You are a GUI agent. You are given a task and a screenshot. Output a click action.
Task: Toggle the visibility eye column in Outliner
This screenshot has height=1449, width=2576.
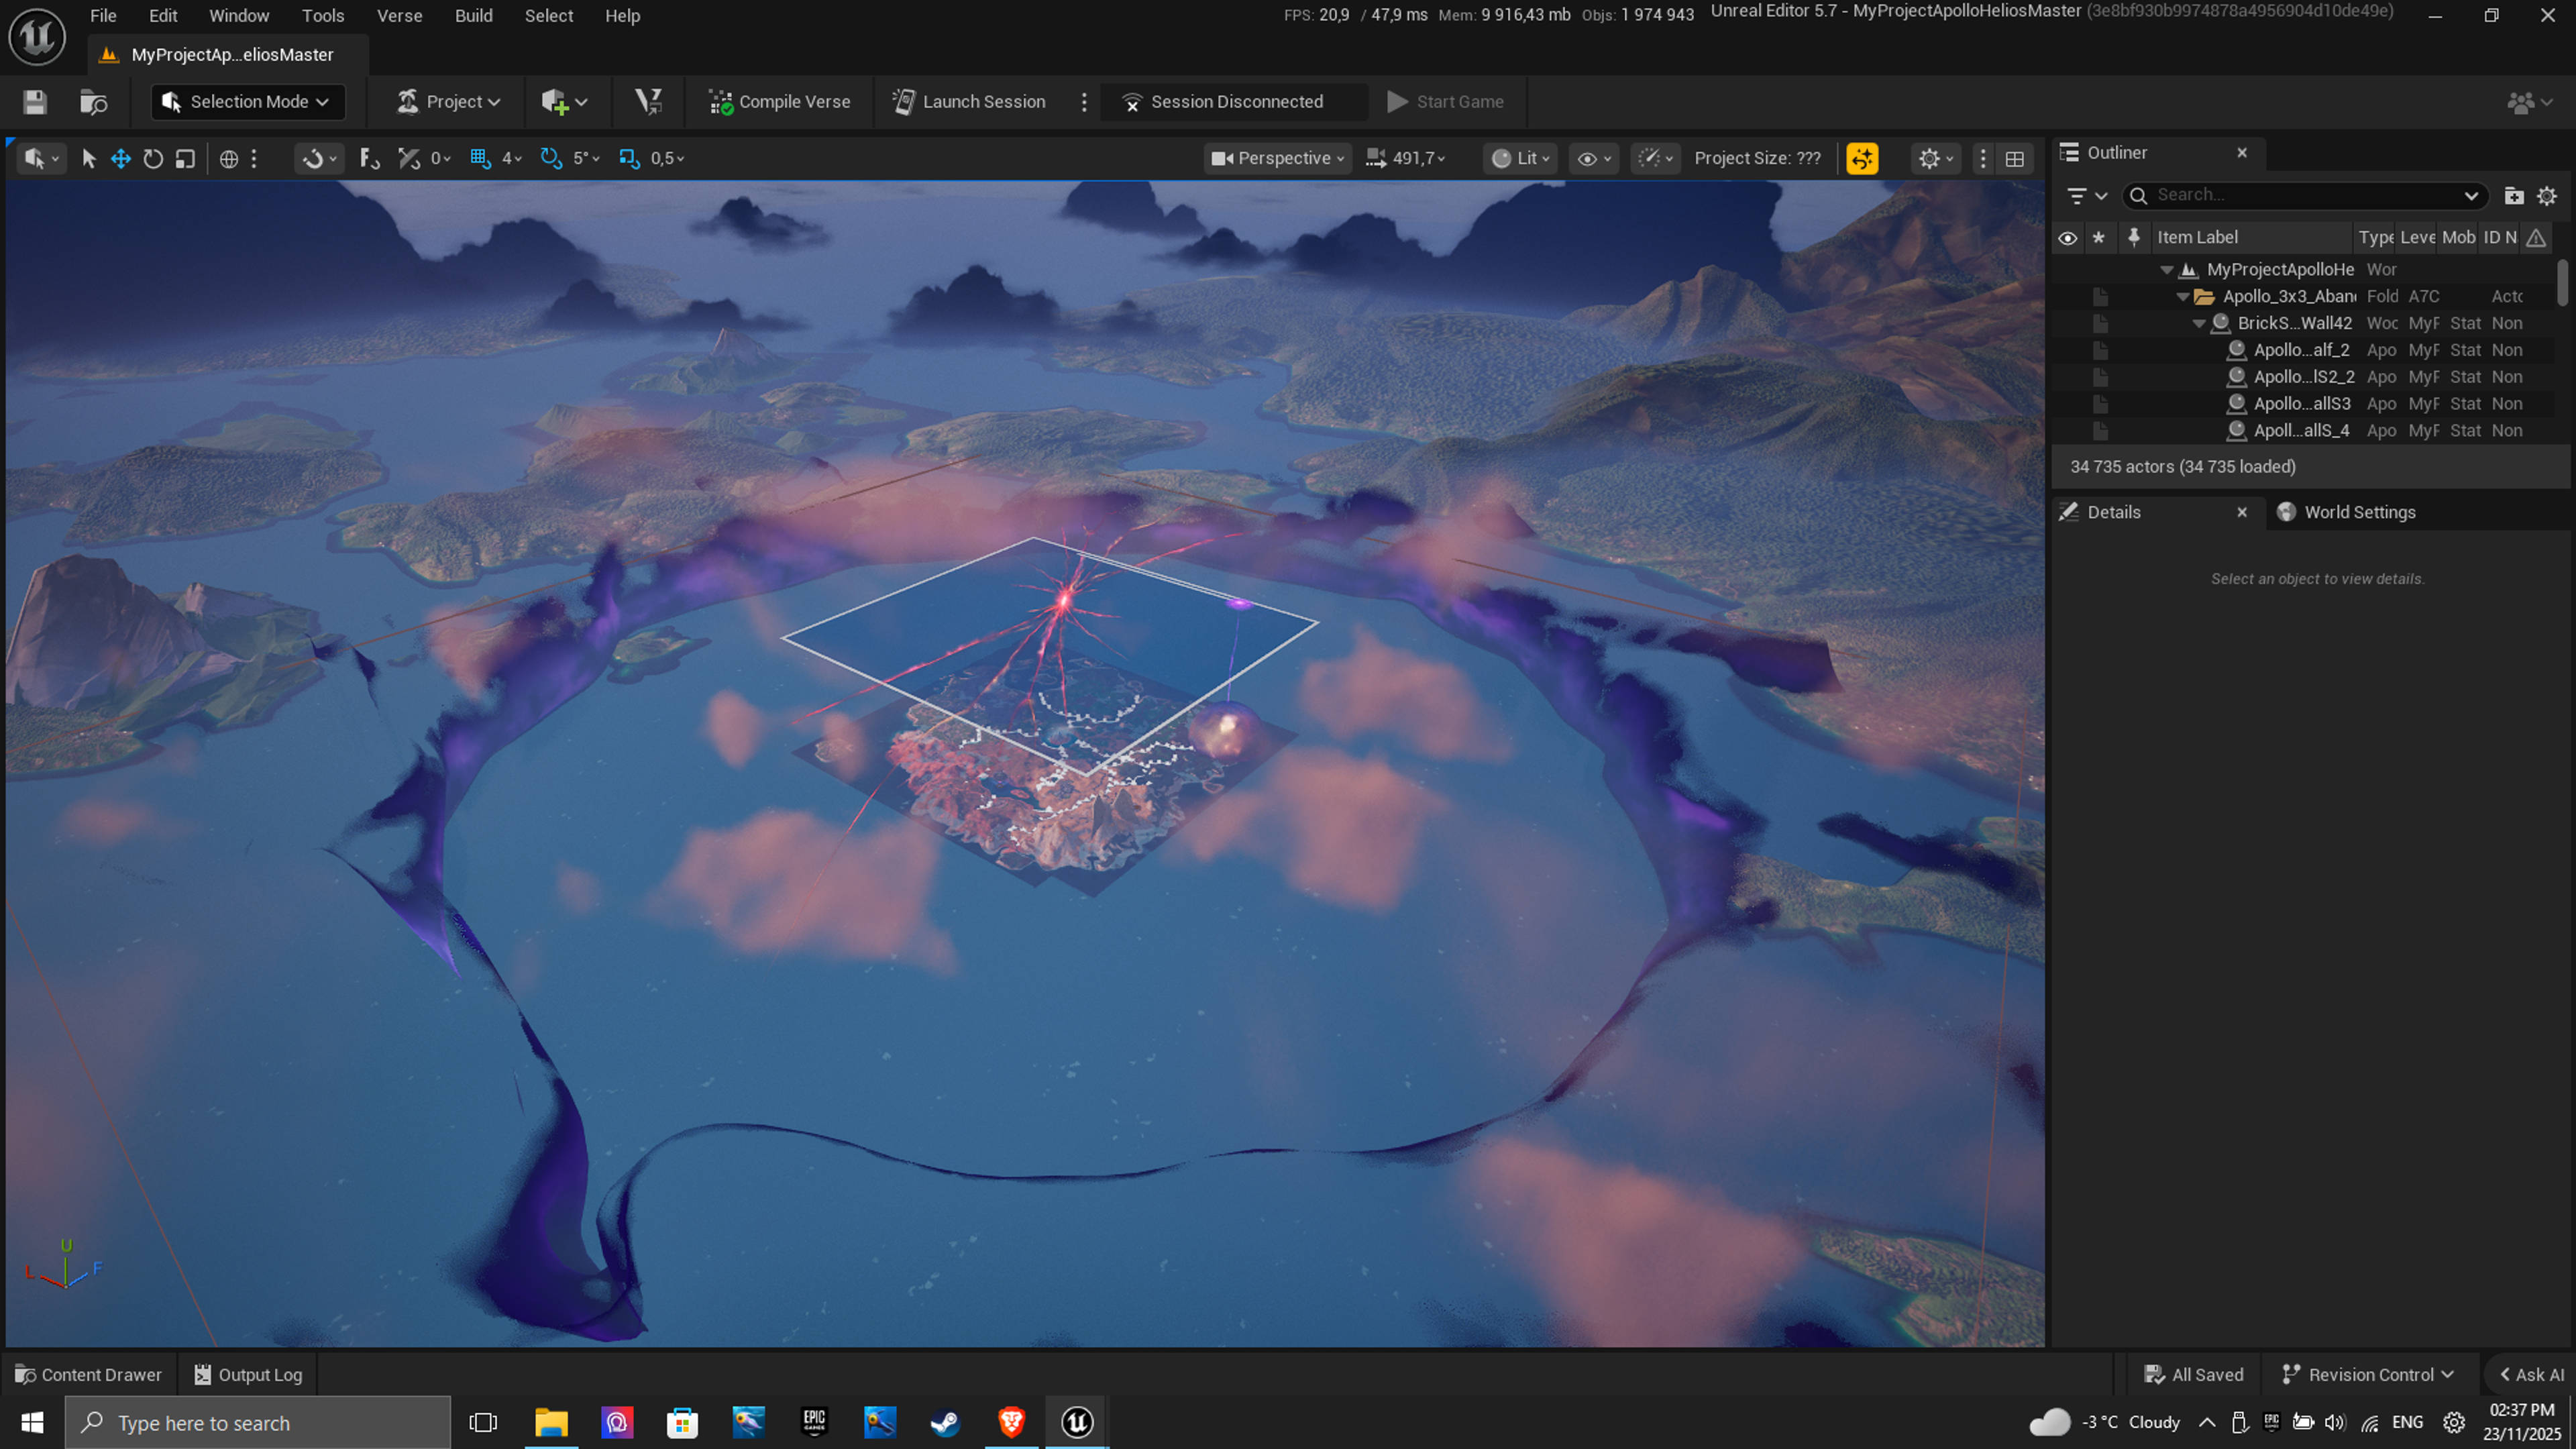pos(2068,238)
